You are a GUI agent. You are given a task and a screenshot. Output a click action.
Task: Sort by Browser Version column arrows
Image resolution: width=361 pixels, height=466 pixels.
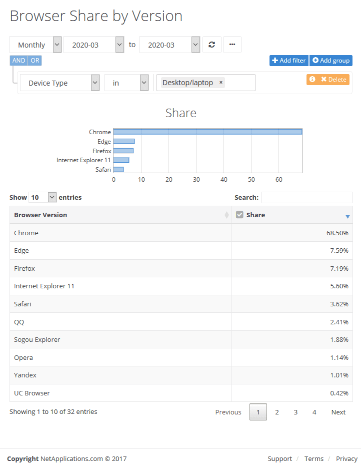pos(226,215)
